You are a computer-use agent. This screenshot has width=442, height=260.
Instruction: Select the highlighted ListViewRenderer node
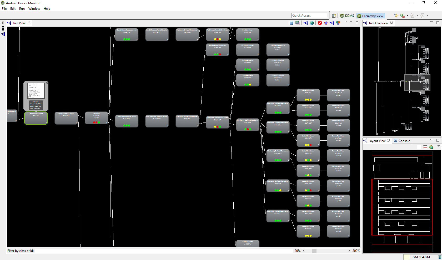coord(36,118)
